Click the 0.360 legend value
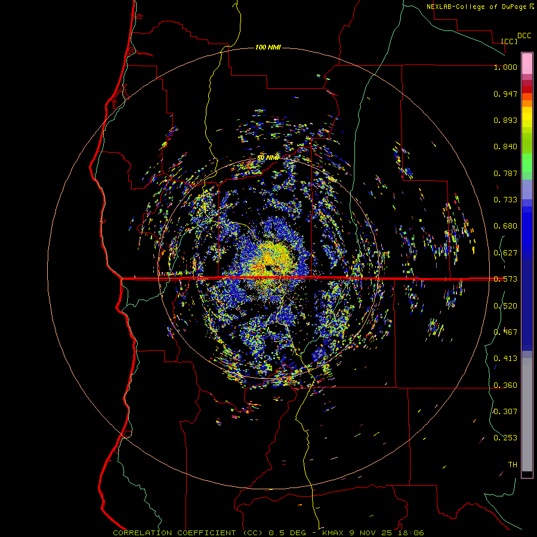Screen dimensions: 537x537 [x=505, y=385]
